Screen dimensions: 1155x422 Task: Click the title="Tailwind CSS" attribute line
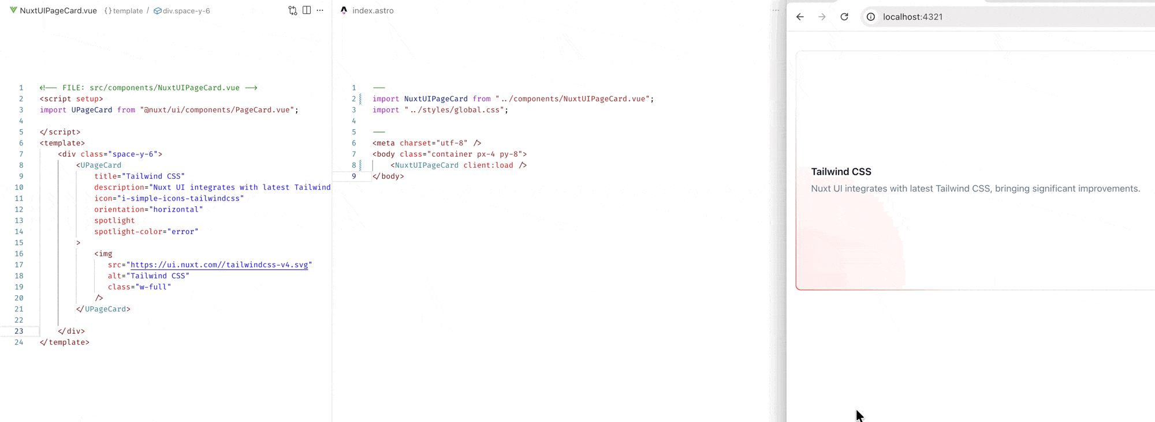click(140, 176)
